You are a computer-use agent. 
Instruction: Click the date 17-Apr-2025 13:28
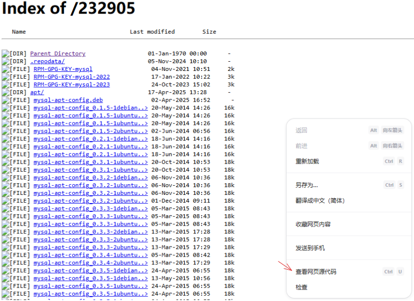coord(177,93)
